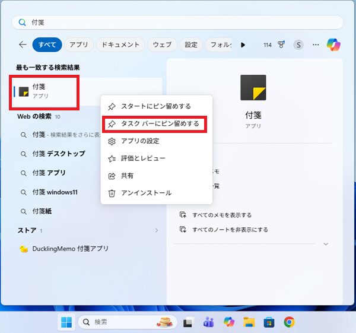The height and width of the screenshot is (333, 356).
Task: Open the Copilot icon in the search header
Action: [x=333, y=45]
